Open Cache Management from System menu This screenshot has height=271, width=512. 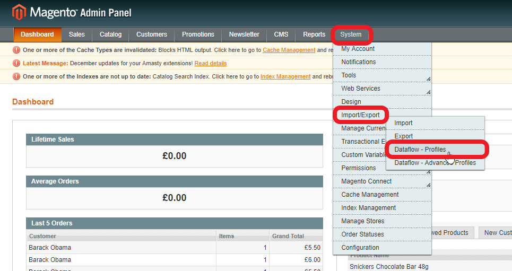click(382, 195)
